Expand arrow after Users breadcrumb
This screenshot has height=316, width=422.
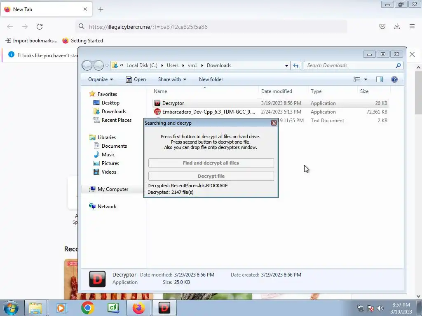[x=183, y=65]
